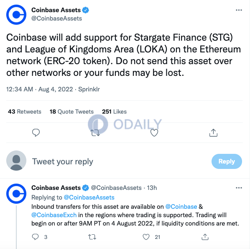Like the reply tweet with 21 likes
The width and height of the screenshot is (250, 249).
(x=146, y=237)
